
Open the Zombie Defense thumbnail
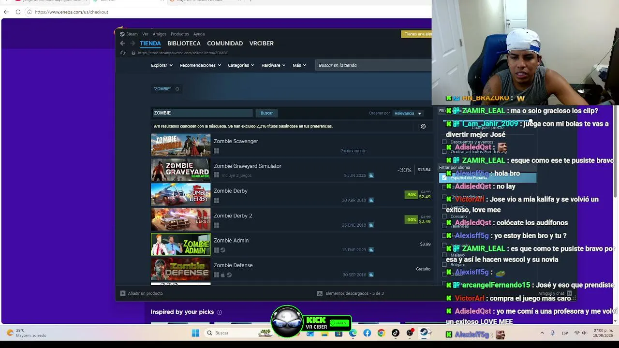pyautogui.click(x=181, y=269)
